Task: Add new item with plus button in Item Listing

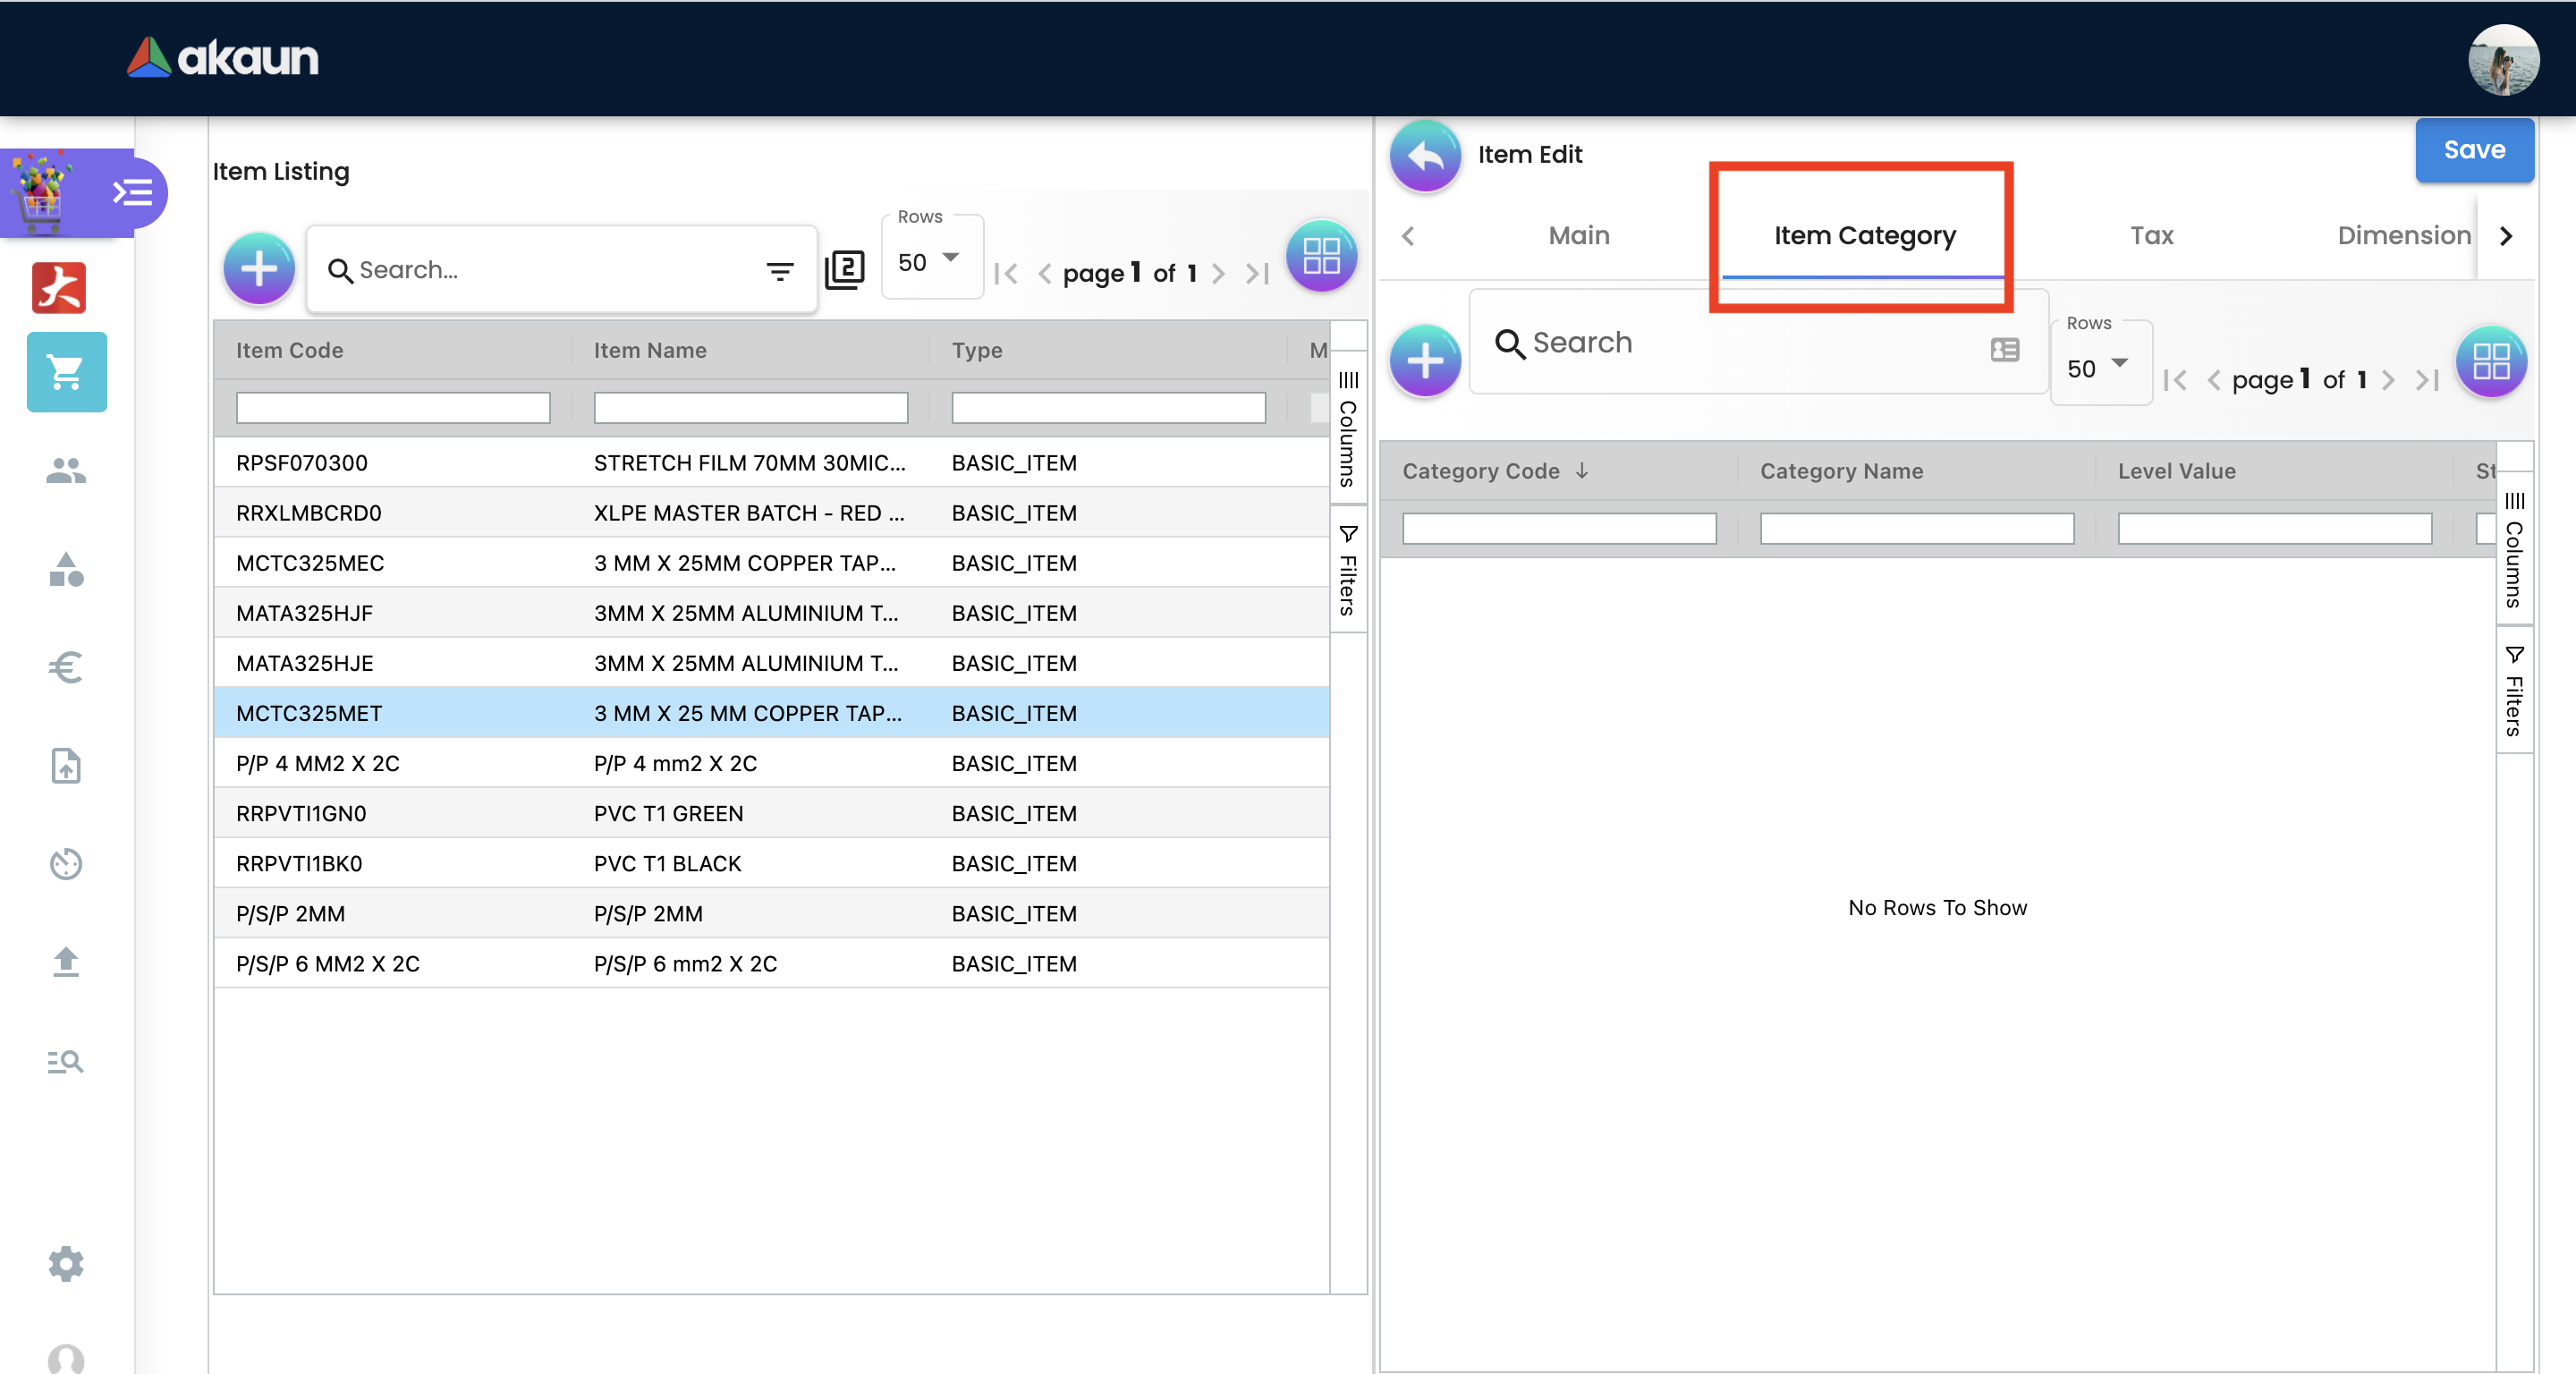Action: point(259,269)
